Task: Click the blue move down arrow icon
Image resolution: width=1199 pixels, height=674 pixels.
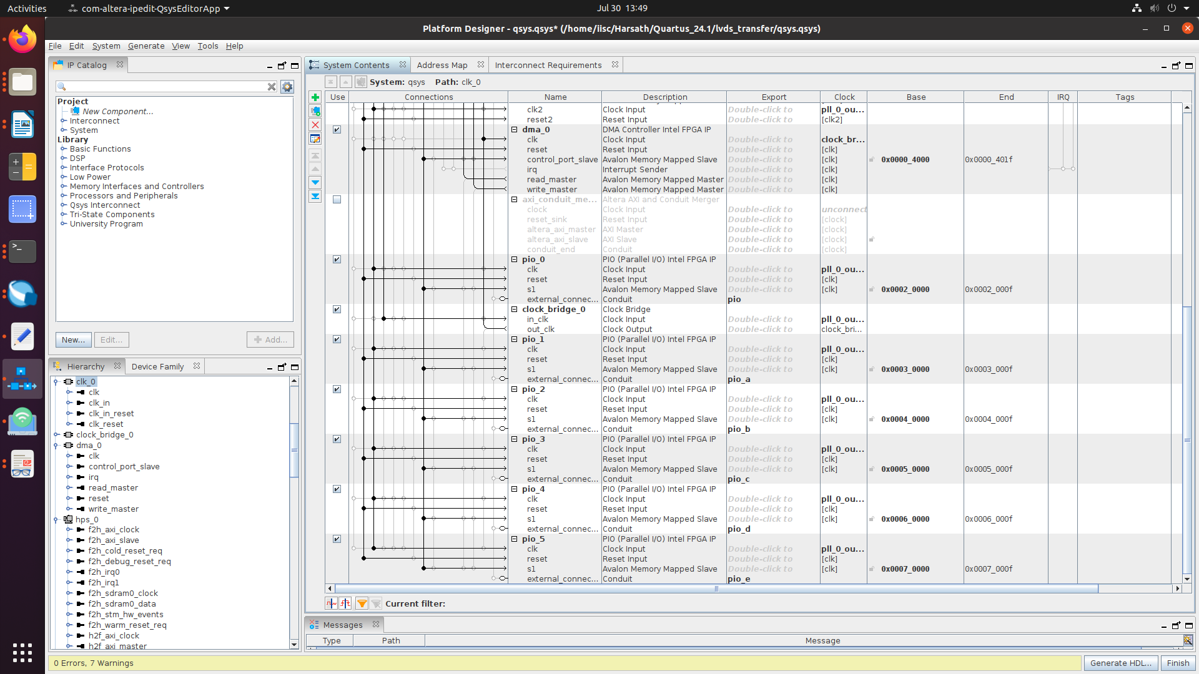Action: pyautogui.click(x=315, y=183)
